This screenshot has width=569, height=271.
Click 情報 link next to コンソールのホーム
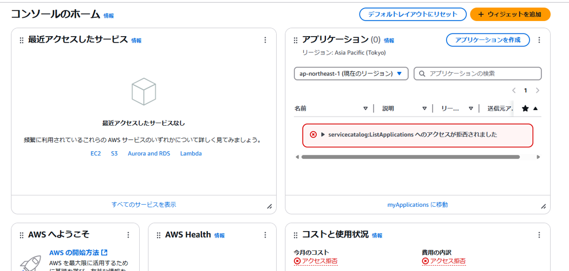point(108,16)
